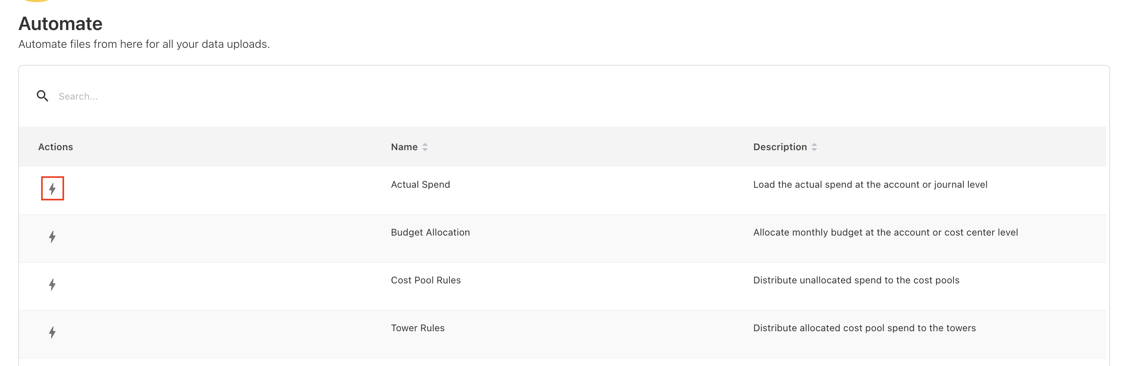Screen dimensions: 1122x366
Task: Click the Automate page heading
Action: coord(61,23)
